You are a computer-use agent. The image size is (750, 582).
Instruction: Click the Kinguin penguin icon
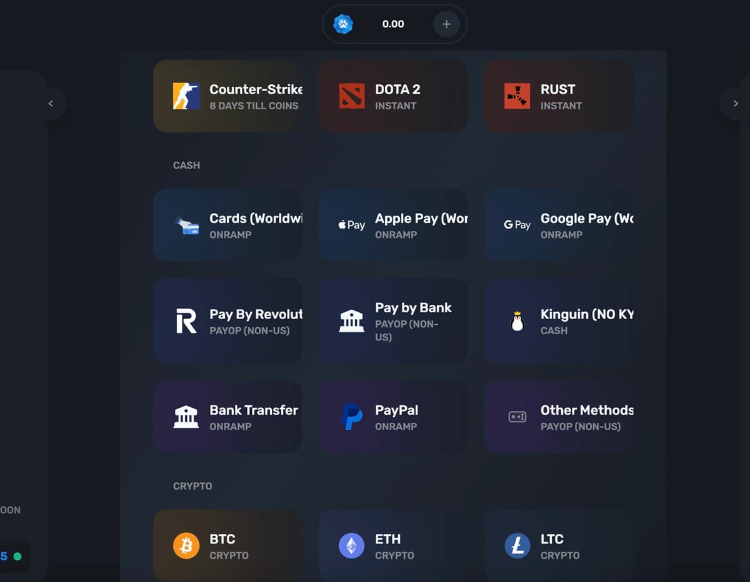click(517, 322)
